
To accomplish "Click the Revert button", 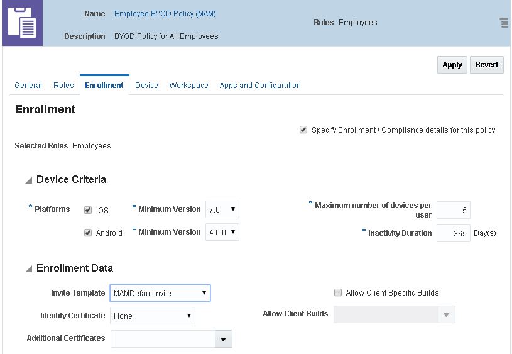I will pos(486,65).
